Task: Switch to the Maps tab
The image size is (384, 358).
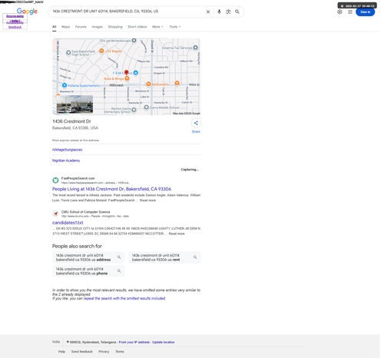Action: point(65,27)
